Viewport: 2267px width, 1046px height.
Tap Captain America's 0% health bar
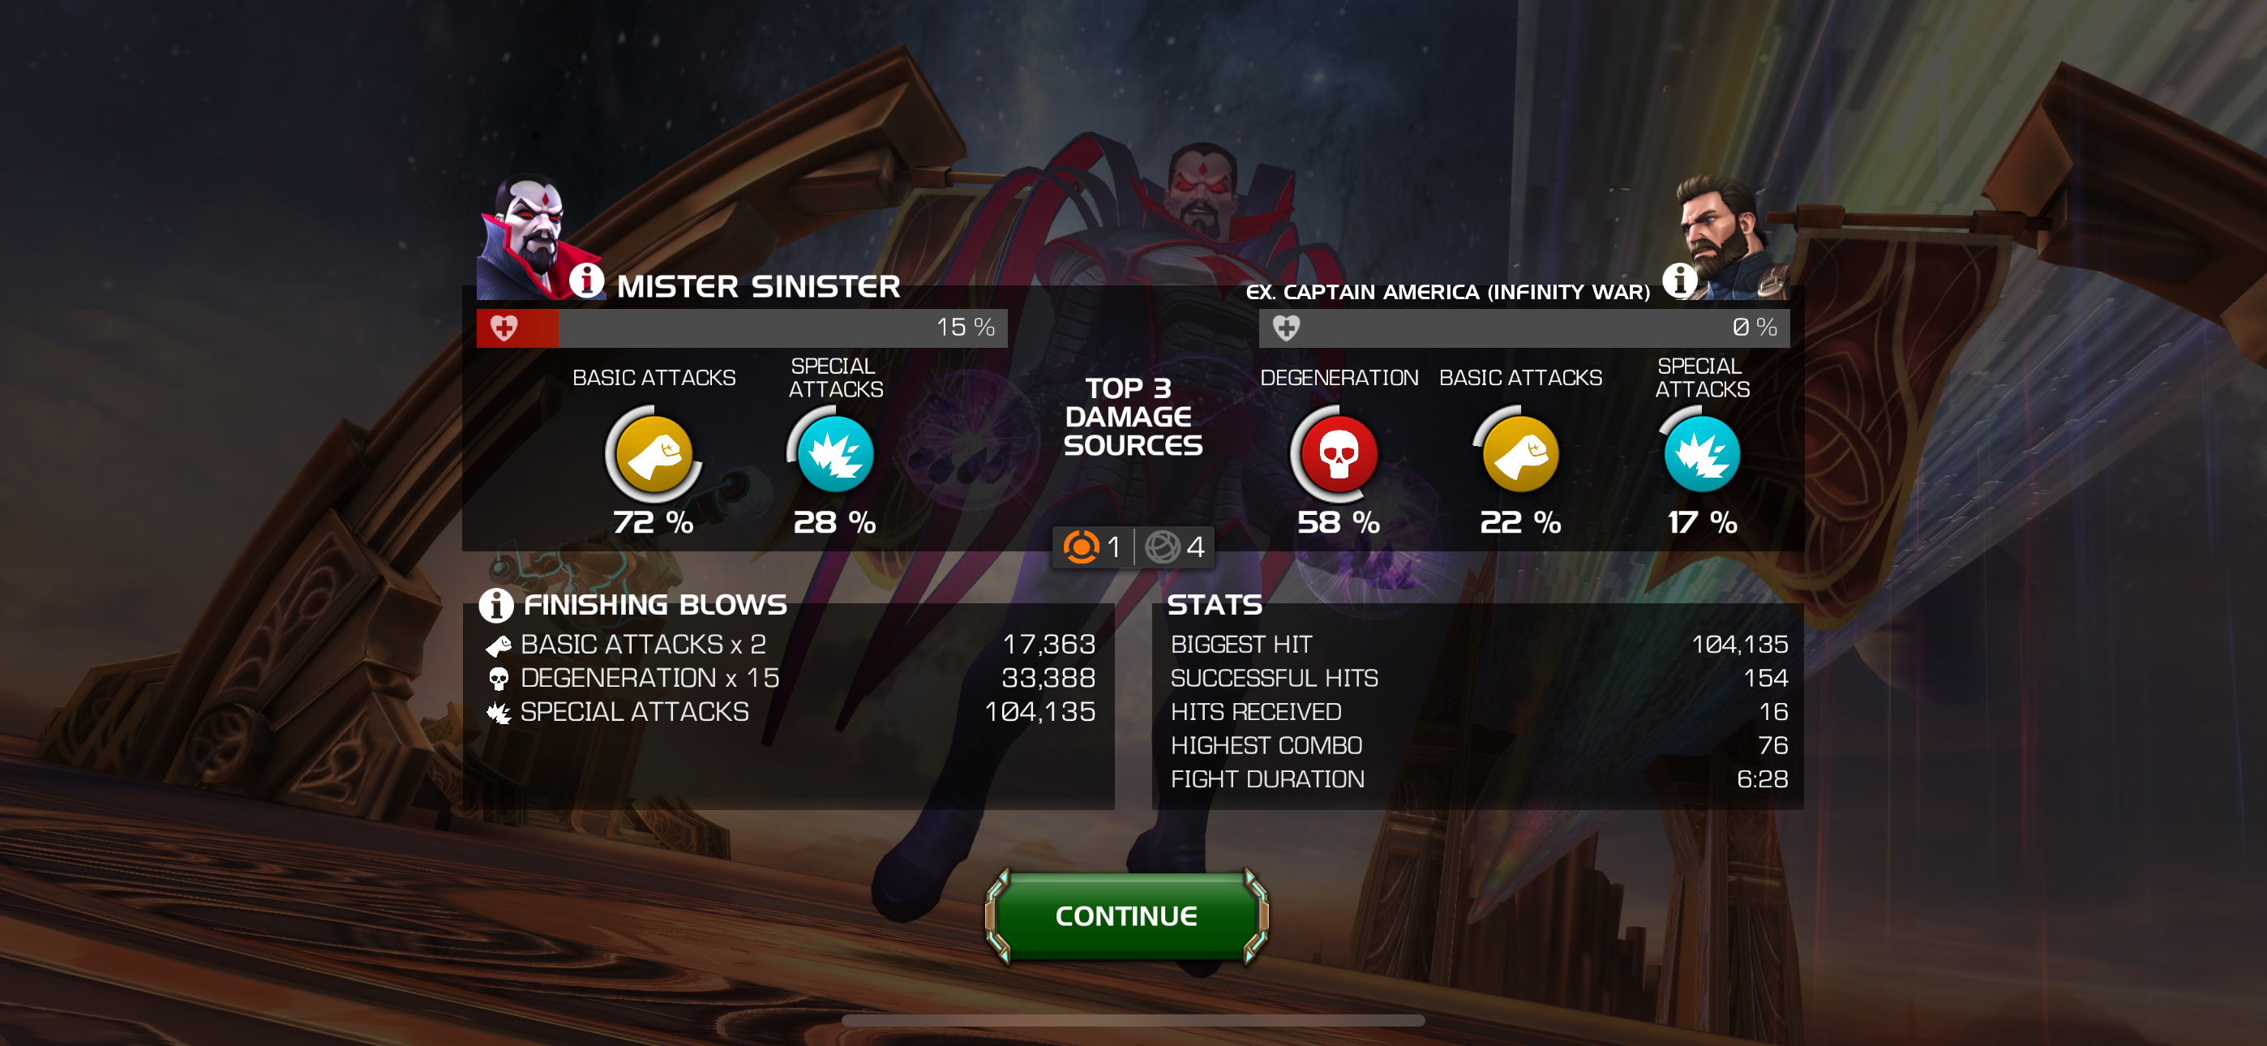1524,328
